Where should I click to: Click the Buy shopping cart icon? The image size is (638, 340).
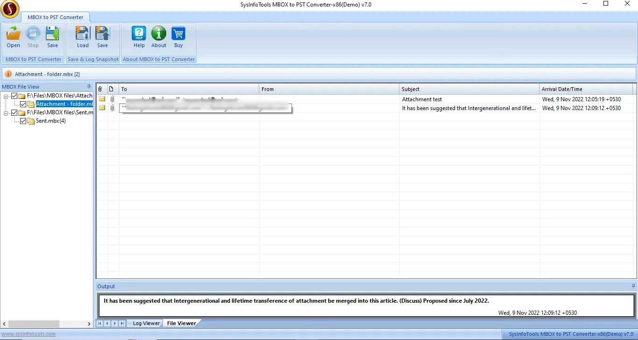(x=178, y=34)
